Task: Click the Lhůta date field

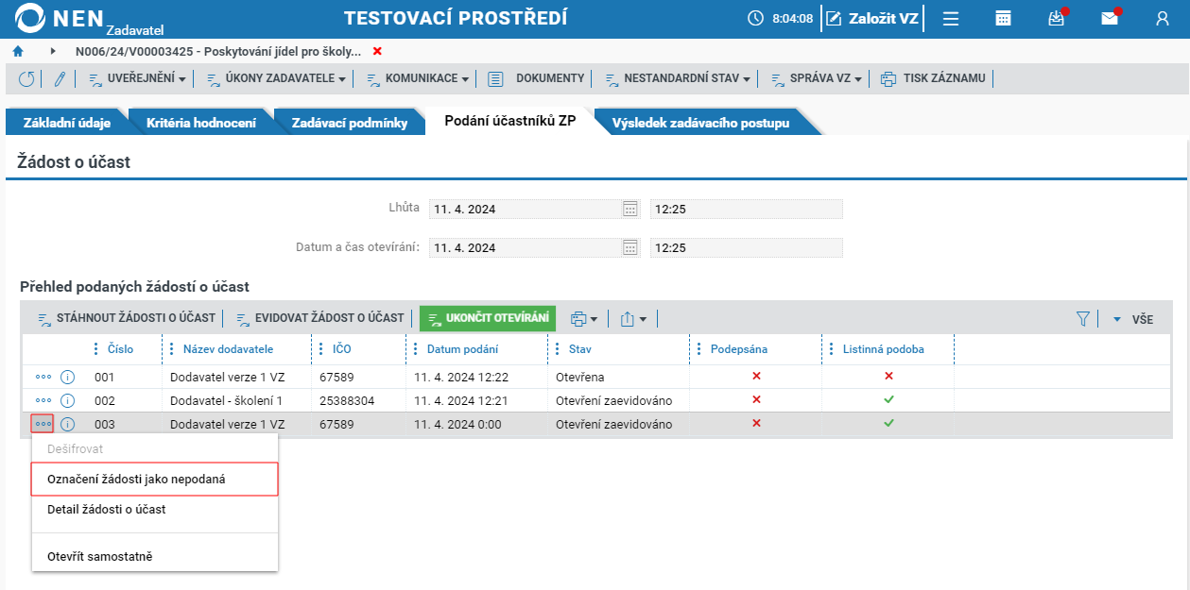Action: pyautogui.click(x=535, y=209)
